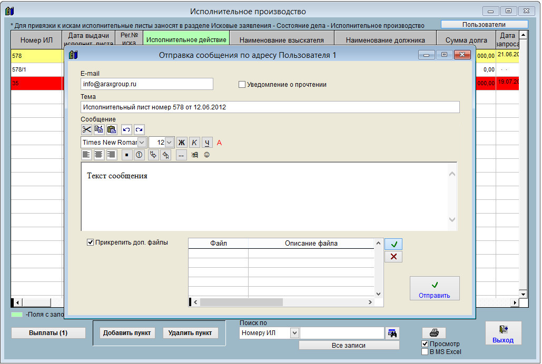Undo the last edit in message
This screenshot has width=542, height=364.
click(x=126, y=129)
